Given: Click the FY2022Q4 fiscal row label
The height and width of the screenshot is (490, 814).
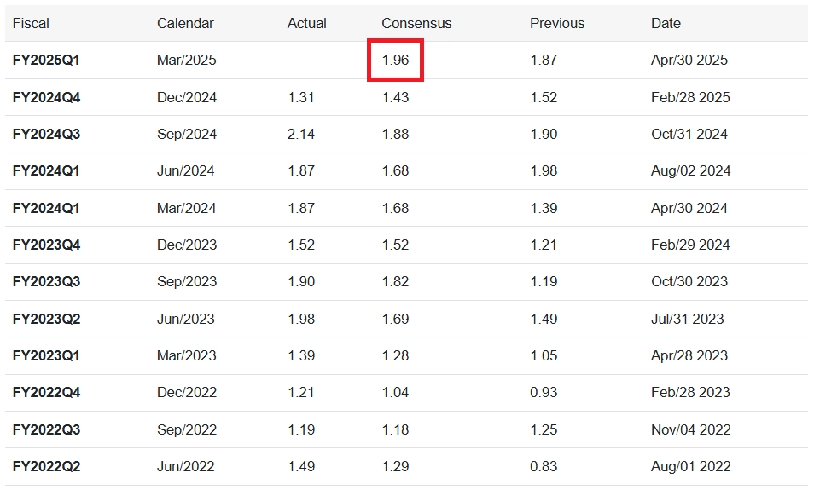Looking at the screenshot, I should pos(46,393).
